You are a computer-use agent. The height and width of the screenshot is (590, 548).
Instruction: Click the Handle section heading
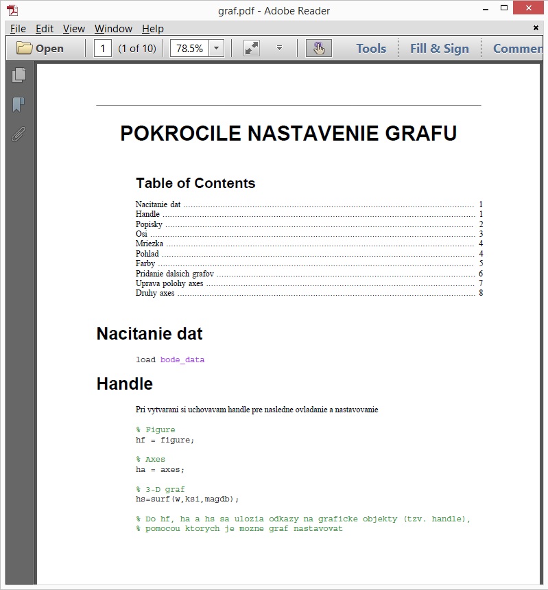pos(125,383)
